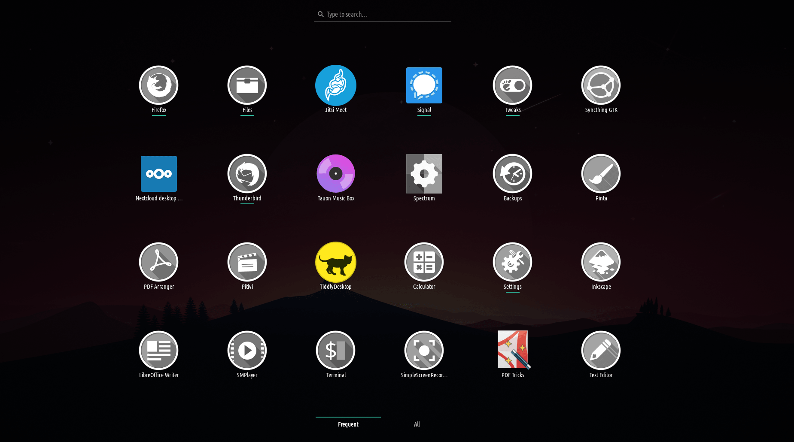Launch the Calculator app
The height and width of the screenshot is (442, 794).
pyautogui.click(x=424, y=262)
